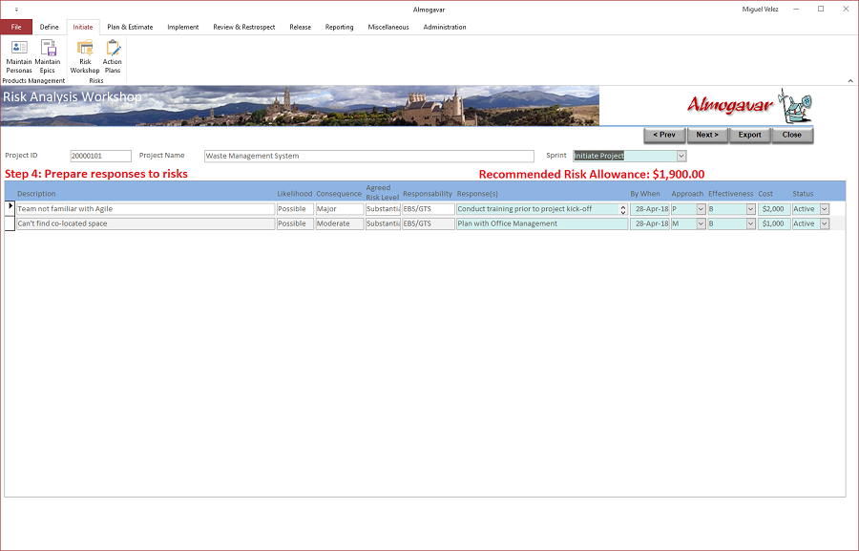Open Approach dropdown for first risk row
This screenshot has width=859, height=551.
pyautogui.click(x=701, y=209)
